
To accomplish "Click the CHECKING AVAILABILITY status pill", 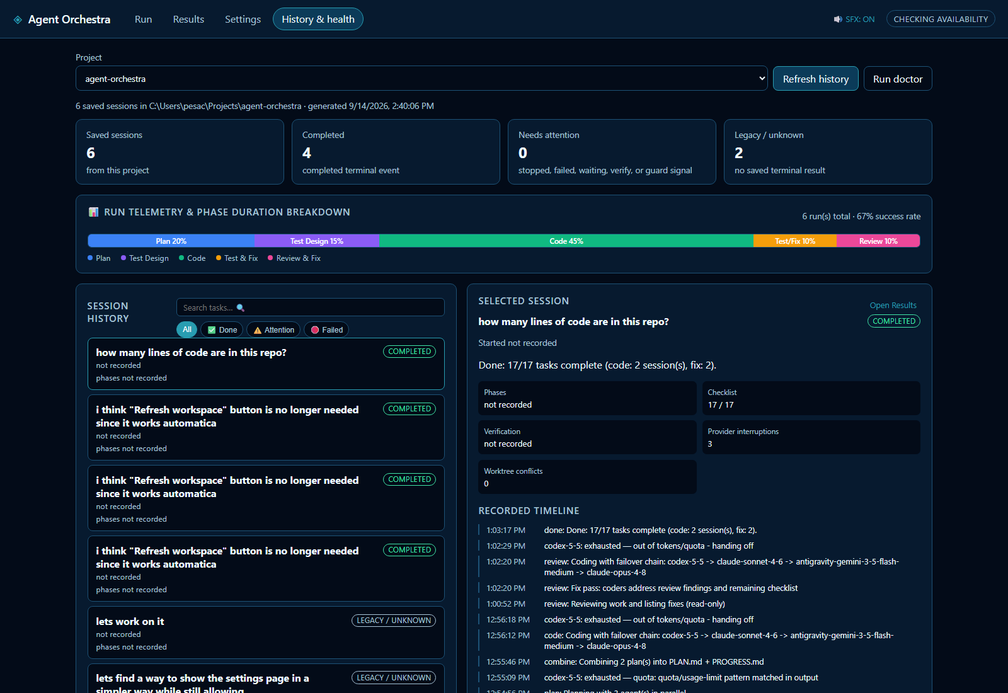I will [x=941, y=19].
